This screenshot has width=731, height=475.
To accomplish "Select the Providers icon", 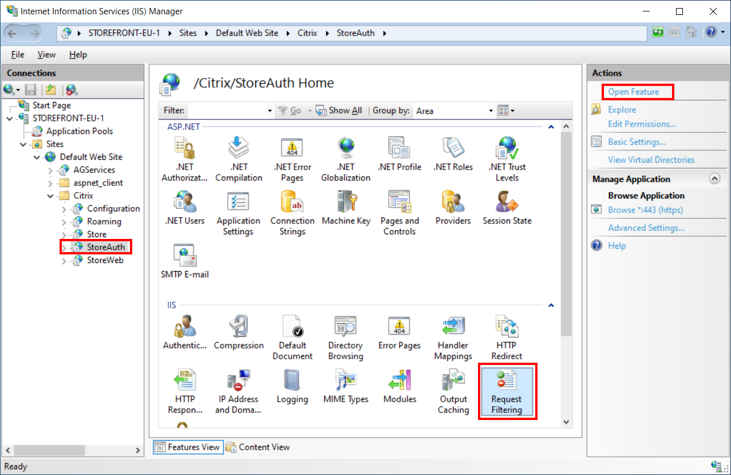I will coord(453,208).
